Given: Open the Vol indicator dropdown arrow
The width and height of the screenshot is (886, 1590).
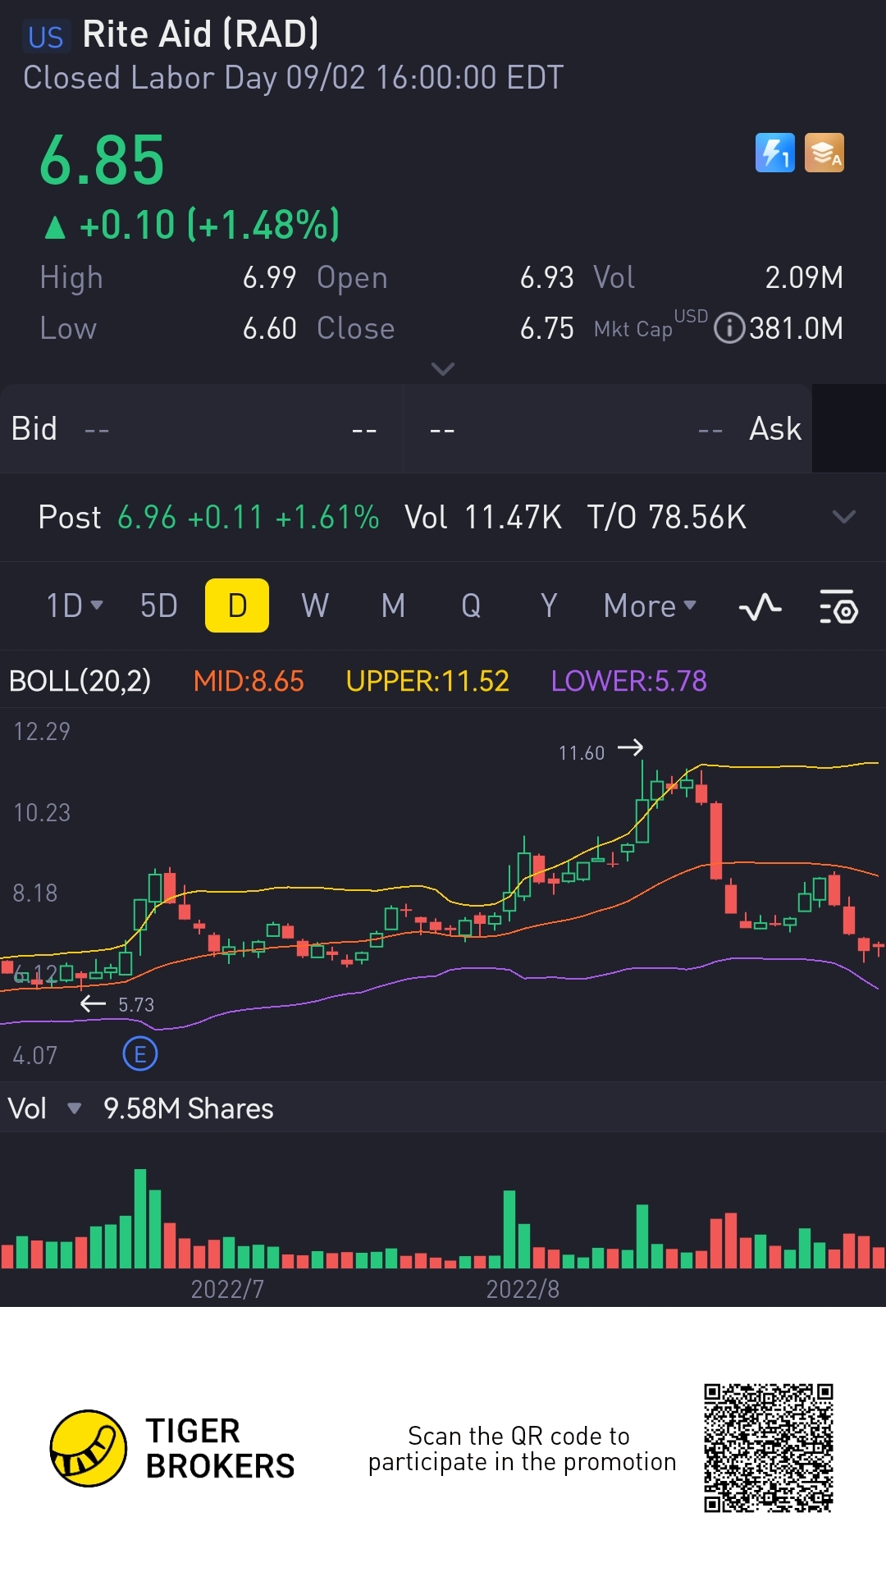Looking at the screenshot, I should pos(74,1109).
